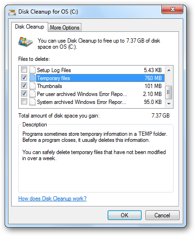Switch to the More Options tab
Image resolution: width=195 pixels, height=236 pixels.
65,28
